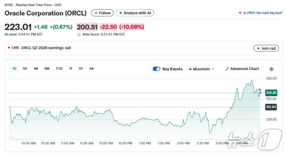Toggle the Key Events switch

[x=156, y=69]
